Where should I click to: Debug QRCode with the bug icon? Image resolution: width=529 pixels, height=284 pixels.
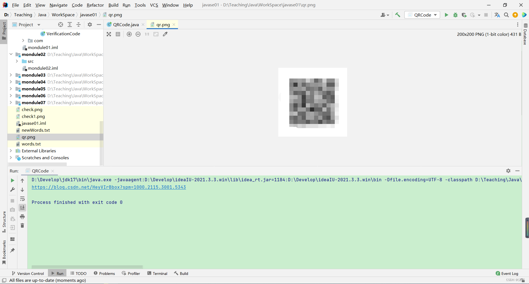tap(455, 15)
